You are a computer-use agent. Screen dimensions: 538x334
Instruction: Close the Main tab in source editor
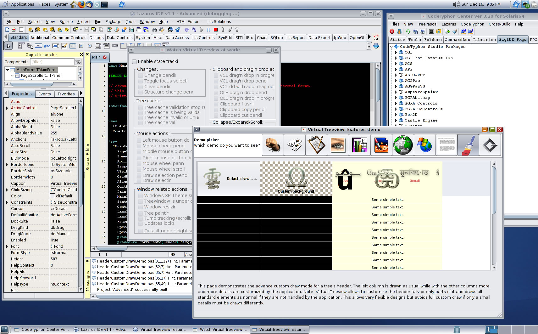pyautogui.click(x=105, y=57)
